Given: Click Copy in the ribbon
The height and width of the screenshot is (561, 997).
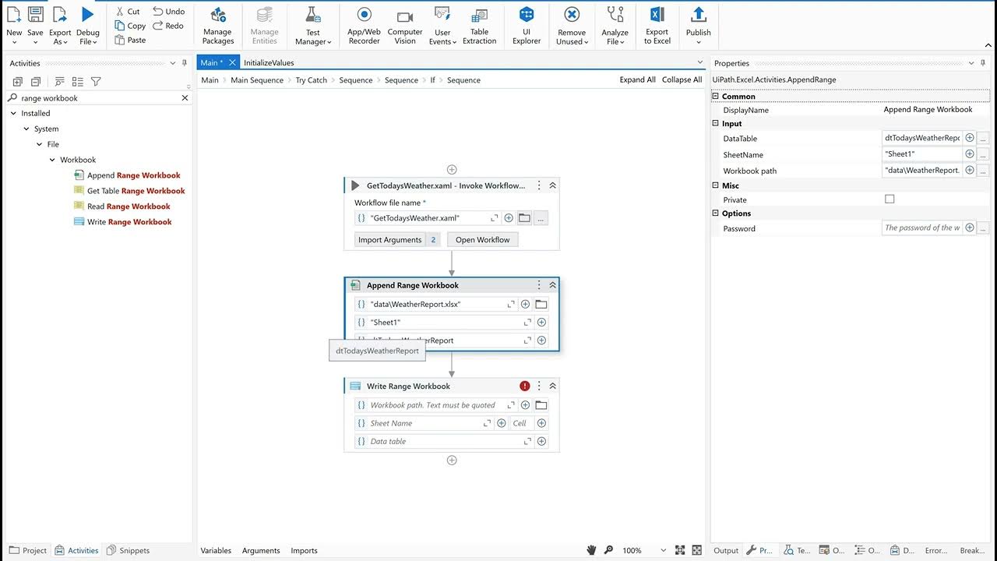Looking at the screenshot, I should [130, 26].
